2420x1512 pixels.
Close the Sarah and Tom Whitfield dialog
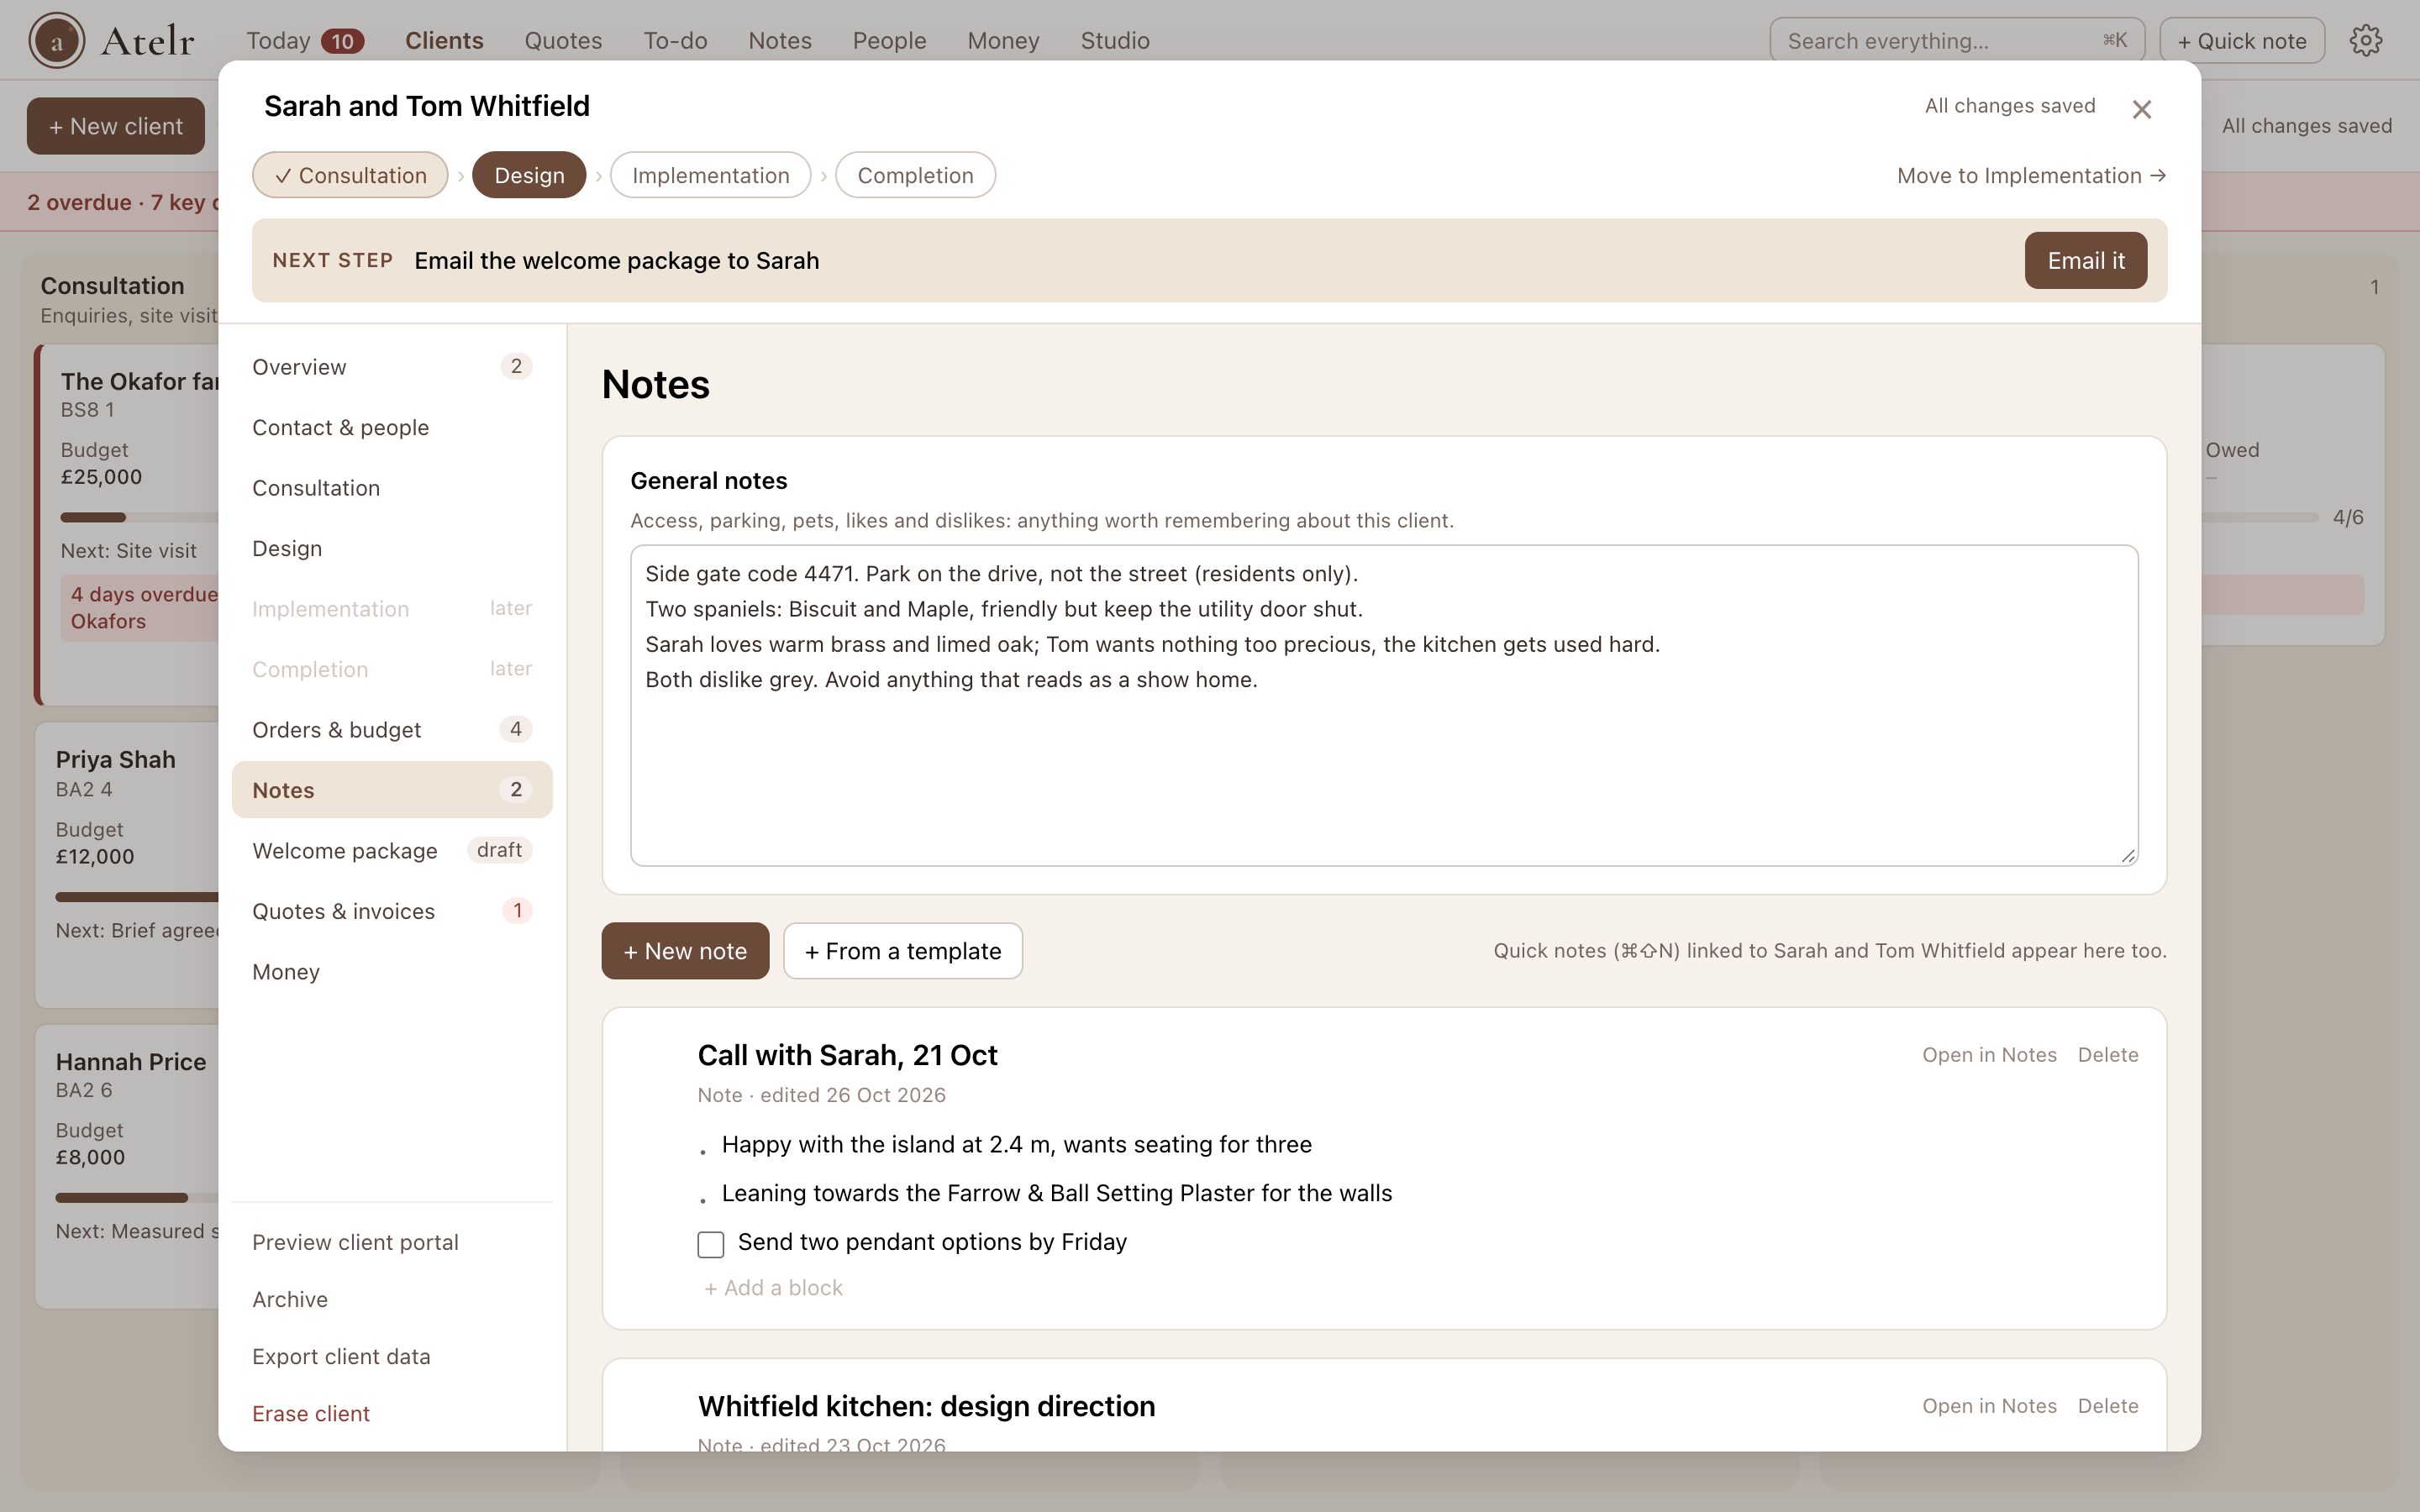click(2141, 109)
